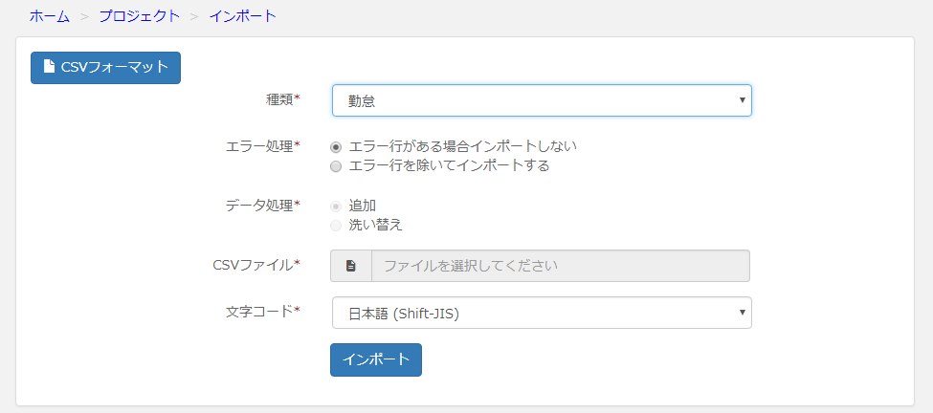
Task: Open the 文字コード dropdown showing 日本語 (Shift-JIS)
Action: click(x=542, y=313)
